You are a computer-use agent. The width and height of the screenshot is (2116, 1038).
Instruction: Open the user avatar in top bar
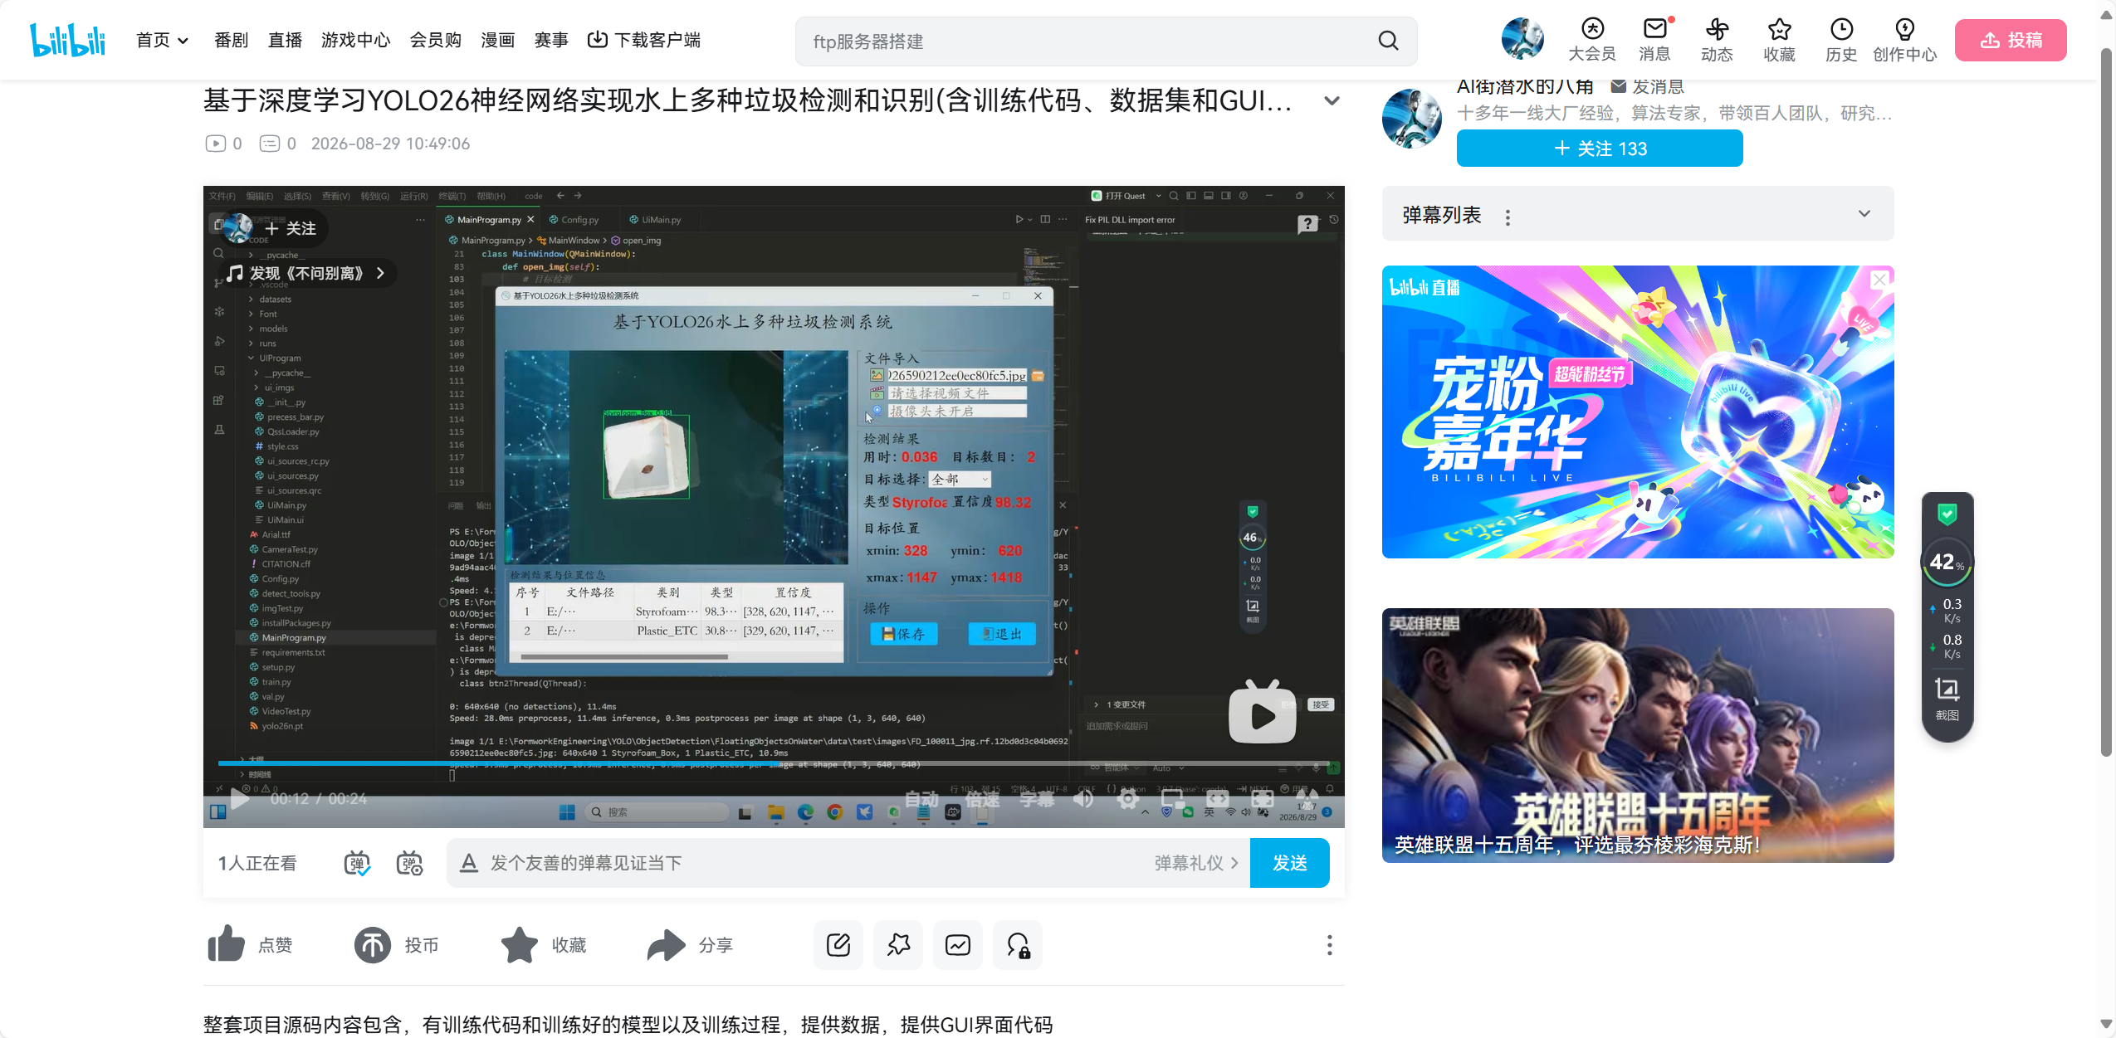[1522, 39]
